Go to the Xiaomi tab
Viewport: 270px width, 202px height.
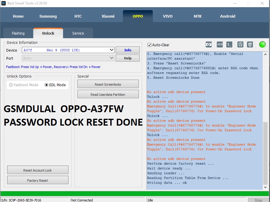pyautogui.click(x=108, y=16)
